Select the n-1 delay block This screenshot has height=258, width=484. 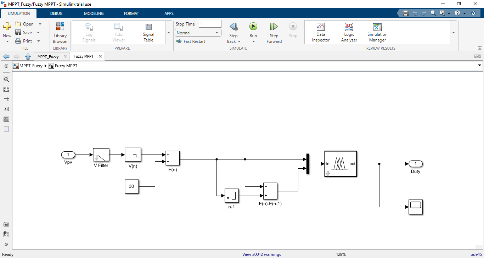[x=232, y=196]
